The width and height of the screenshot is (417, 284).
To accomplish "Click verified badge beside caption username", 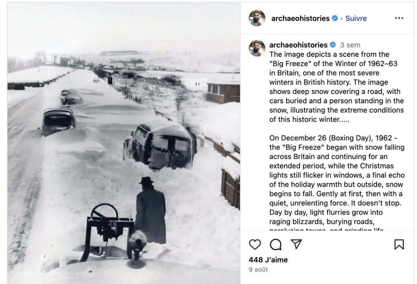I will [333, 45].
